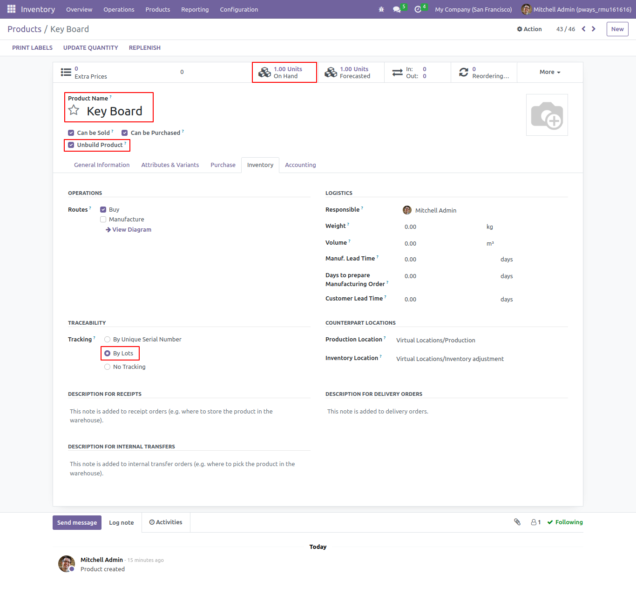Switch to the General Information tab
636x601 pixels.
[x=102, y=165]
